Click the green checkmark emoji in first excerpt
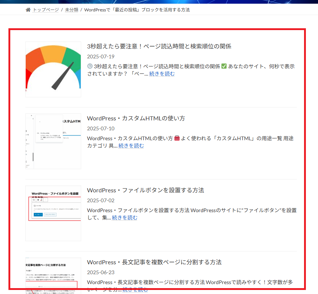This screenshot has height=294, width=318. click(x=224, y=66)
